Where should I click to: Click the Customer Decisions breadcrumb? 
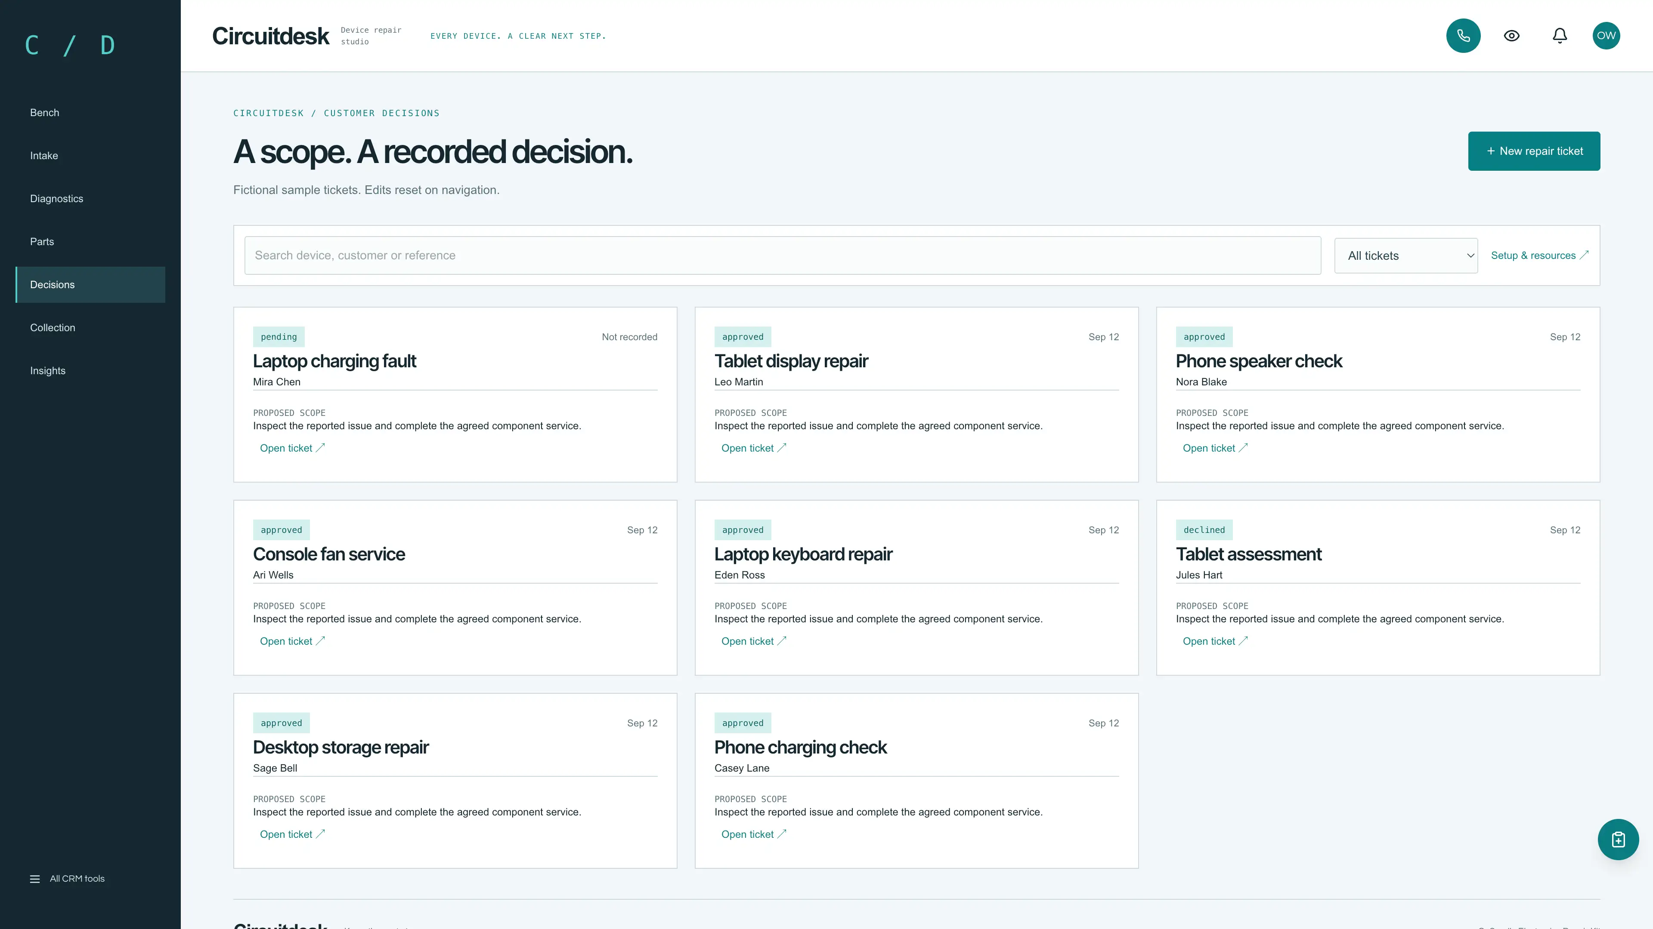382,114
